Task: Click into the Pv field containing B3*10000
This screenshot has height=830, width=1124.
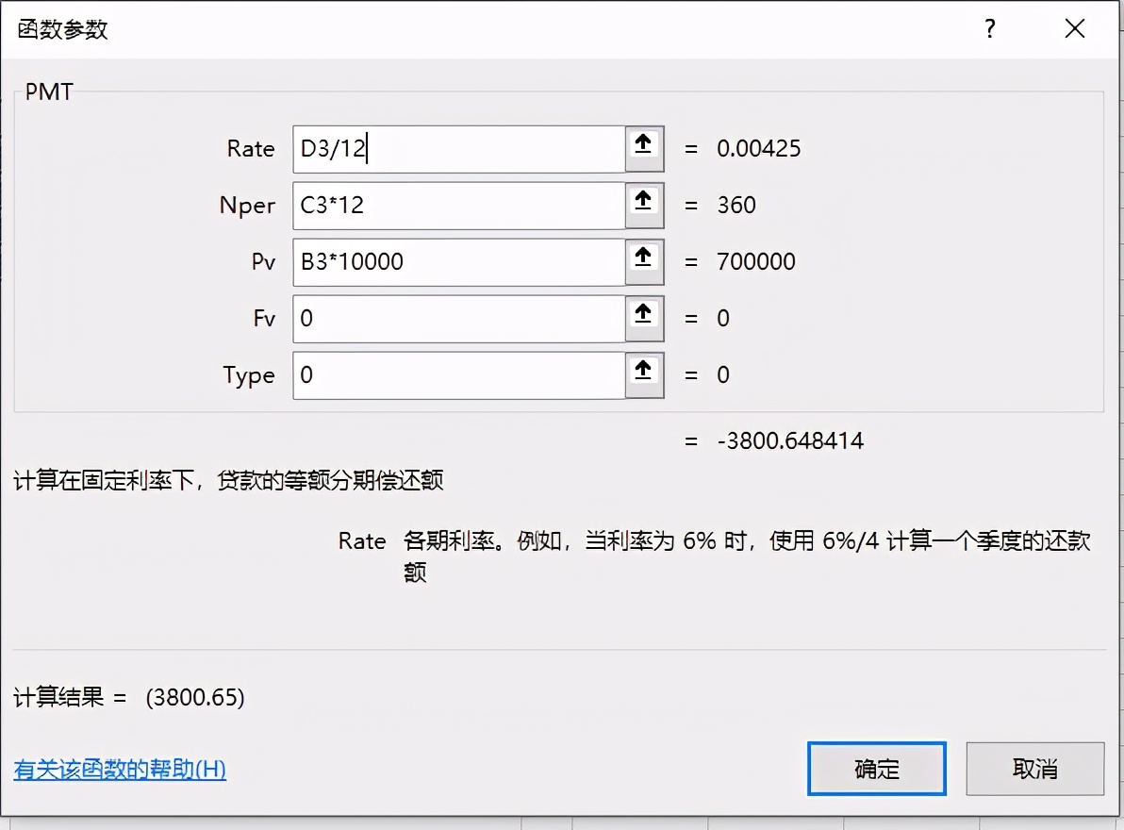Action: [x=459, y=261]
